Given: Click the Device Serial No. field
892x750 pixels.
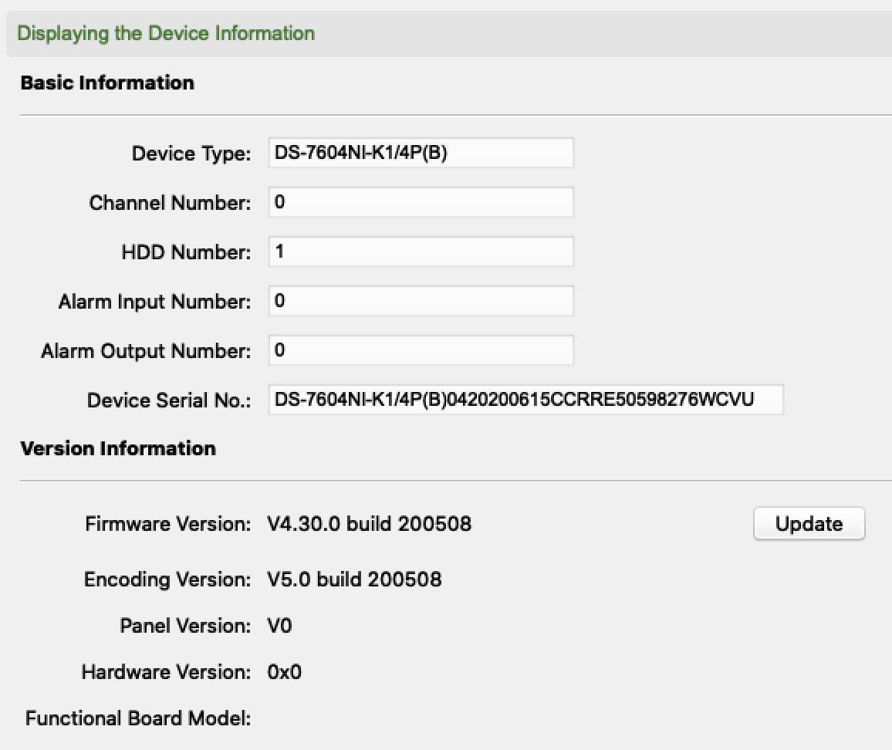Looking at the screenshot, I should [x=525, y=400].
